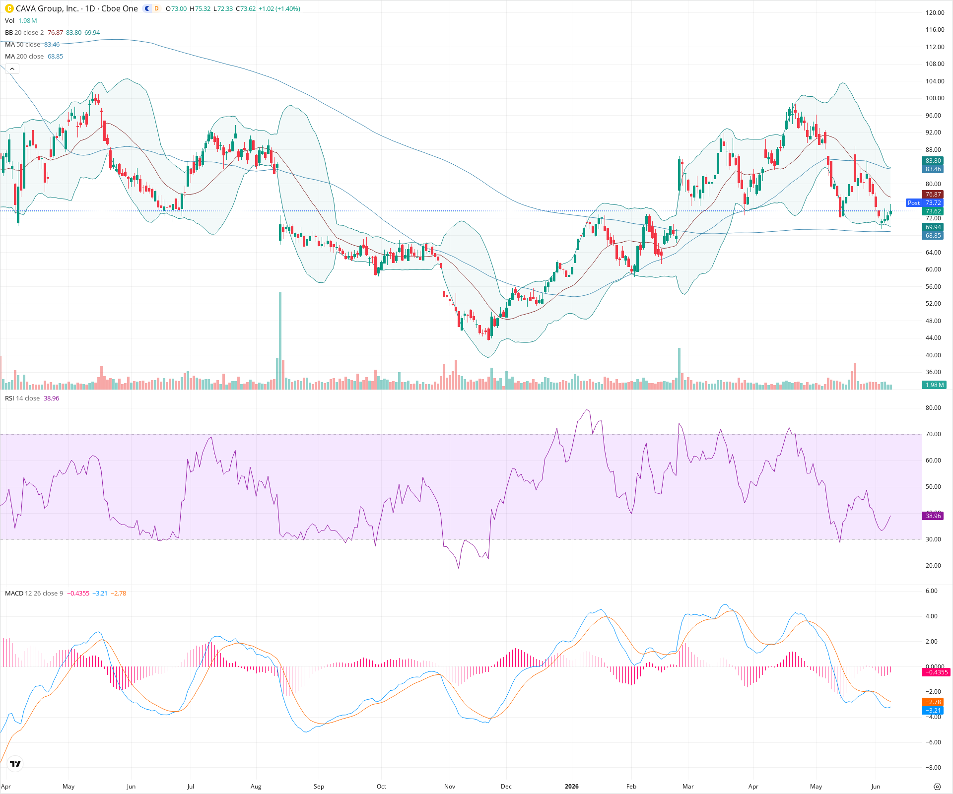Click the high value H75.32

(x=200, y=8)
